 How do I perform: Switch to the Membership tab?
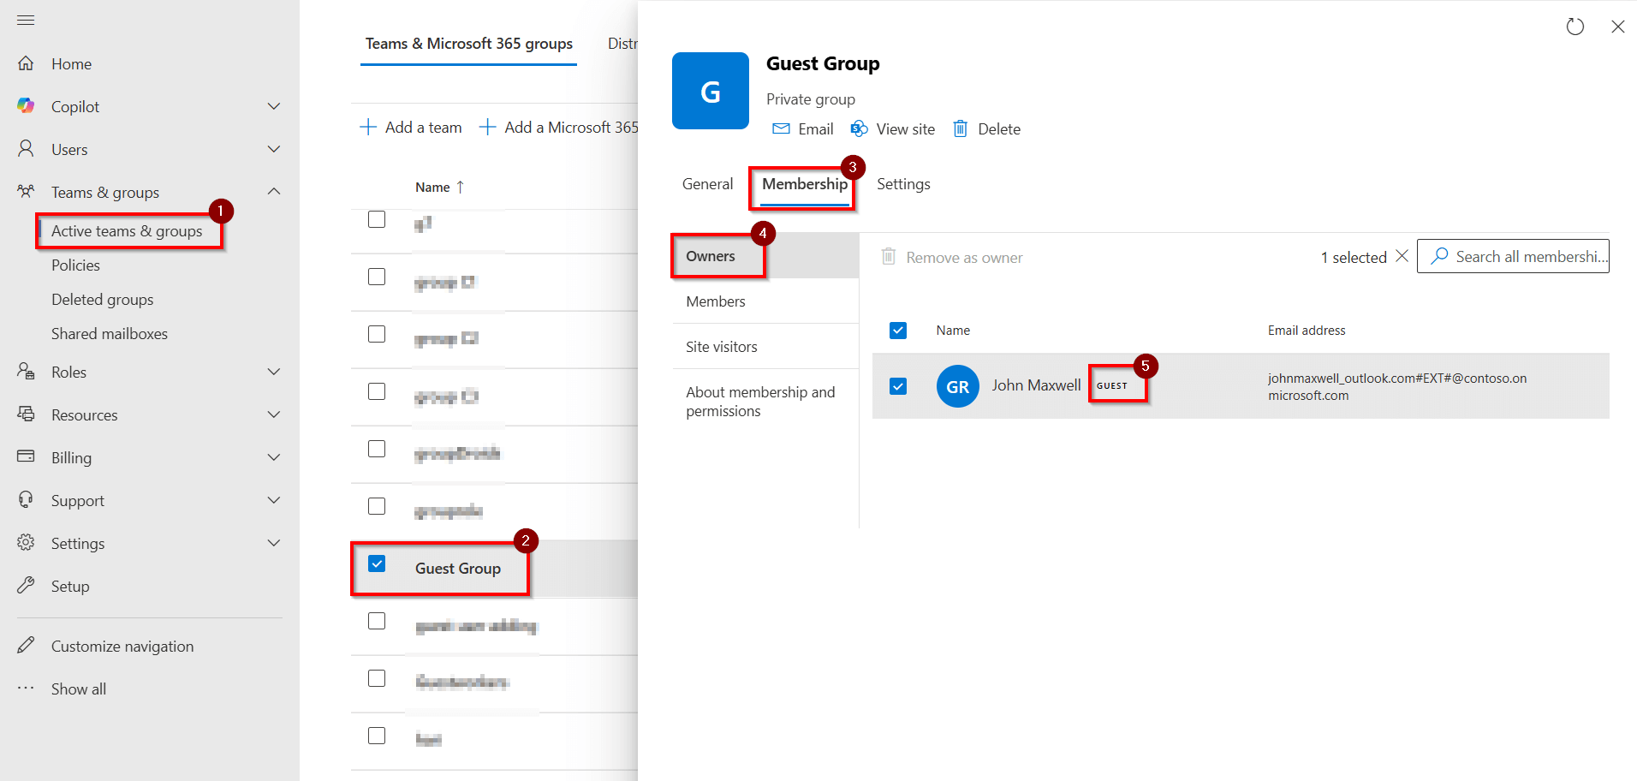pyautogui.click(x=803, y=184)
